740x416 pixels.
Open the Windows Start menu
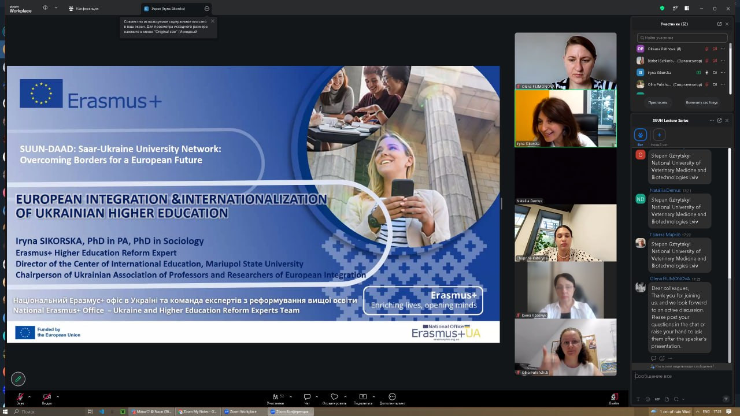[x=5, y=411]
